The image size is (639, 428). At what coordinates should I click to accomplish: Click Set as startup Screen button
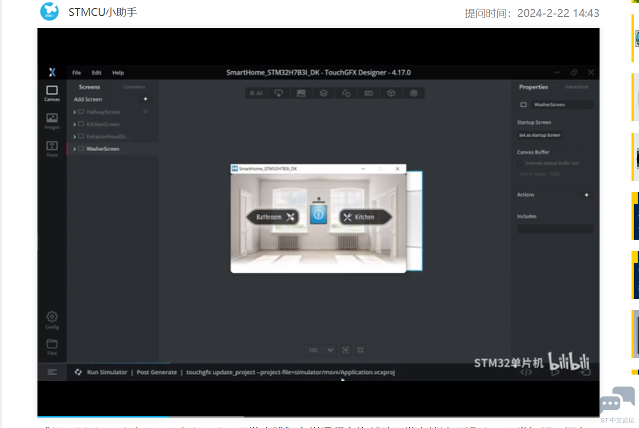click(x=540, y=135)
